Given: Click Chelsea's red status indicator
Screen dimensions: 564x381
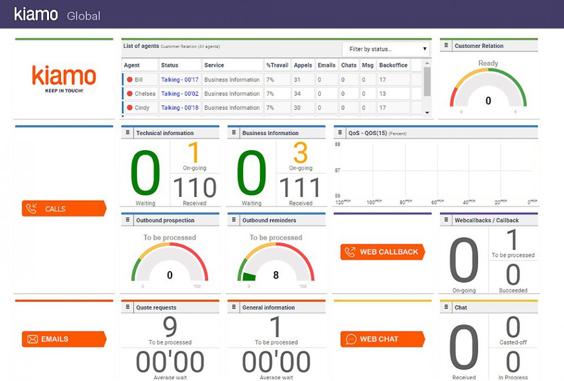Looking at the screenshot, I should point(130,93).
